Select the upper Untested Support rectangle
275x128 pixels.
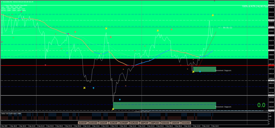(x=204, y=69)
